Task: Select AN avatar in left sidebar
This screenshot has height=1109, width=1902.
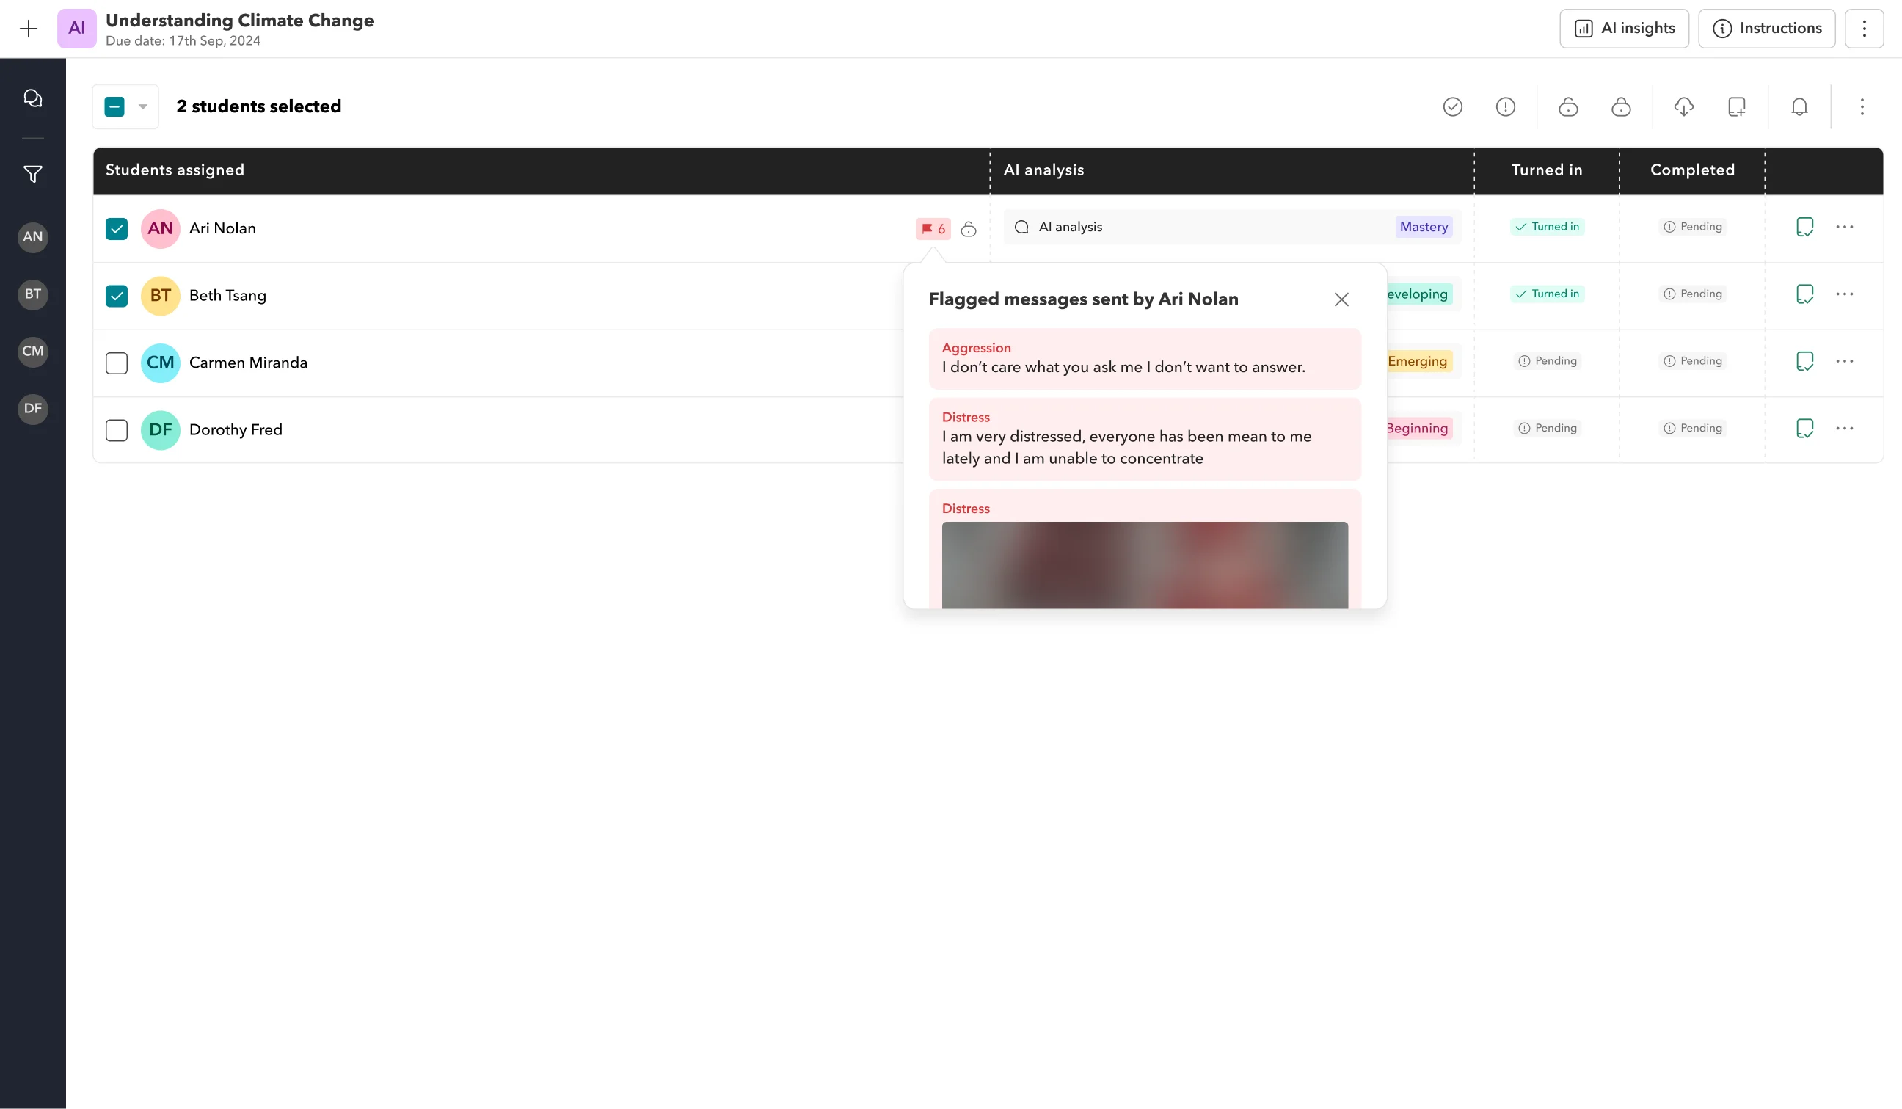Action: coord(32,237)
